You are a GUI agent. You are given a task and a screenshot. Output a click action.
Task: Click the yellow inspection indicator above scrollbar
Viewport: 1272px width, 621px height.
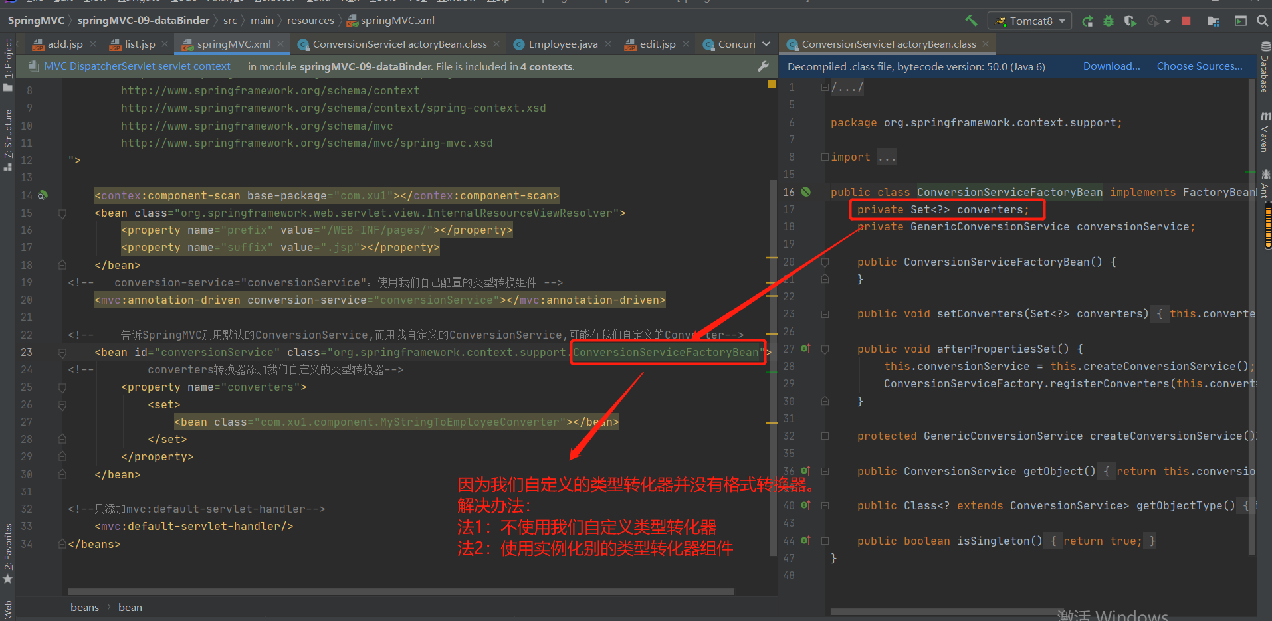[x=772, y=84]
